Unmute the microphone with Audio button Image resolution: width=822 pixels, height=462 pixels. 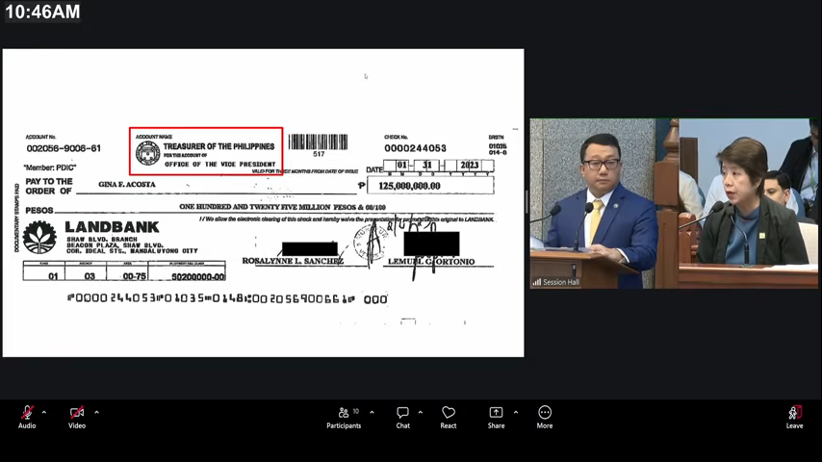pyautogui.click(x=27, y=418)
